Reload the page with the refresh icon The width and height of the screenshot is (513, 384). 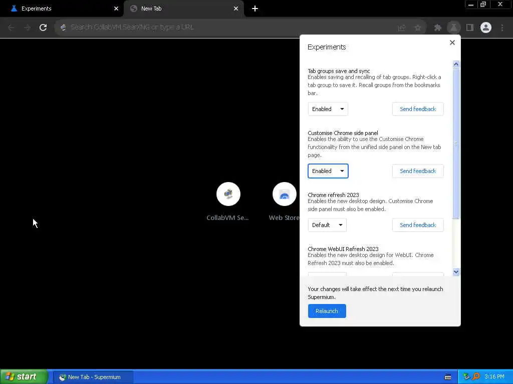[43, 27]
